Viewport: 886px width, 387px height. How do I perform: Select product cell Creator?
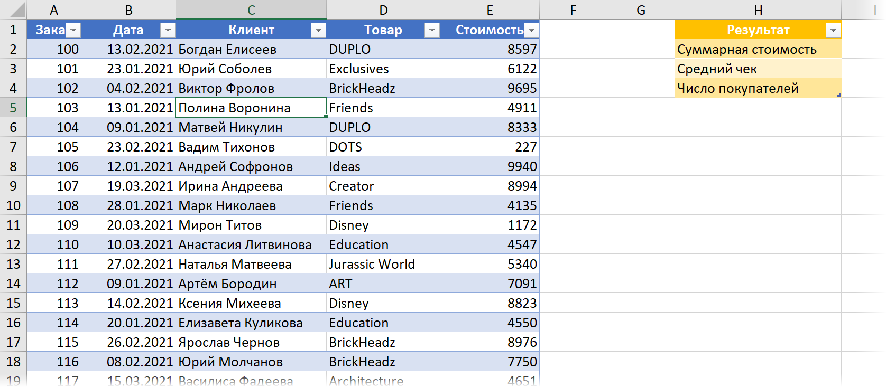click(383, 186)
